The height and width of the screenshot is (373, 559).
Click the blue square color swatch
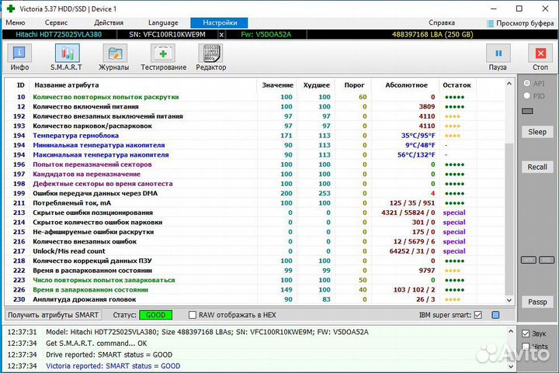tap(495, 315)
